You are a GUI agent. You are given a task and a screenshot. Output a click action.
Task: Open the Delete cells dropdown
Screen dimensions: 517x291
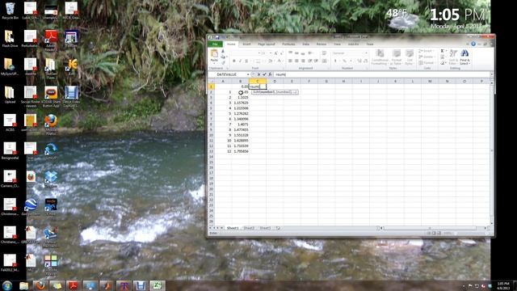coord(426,57)
